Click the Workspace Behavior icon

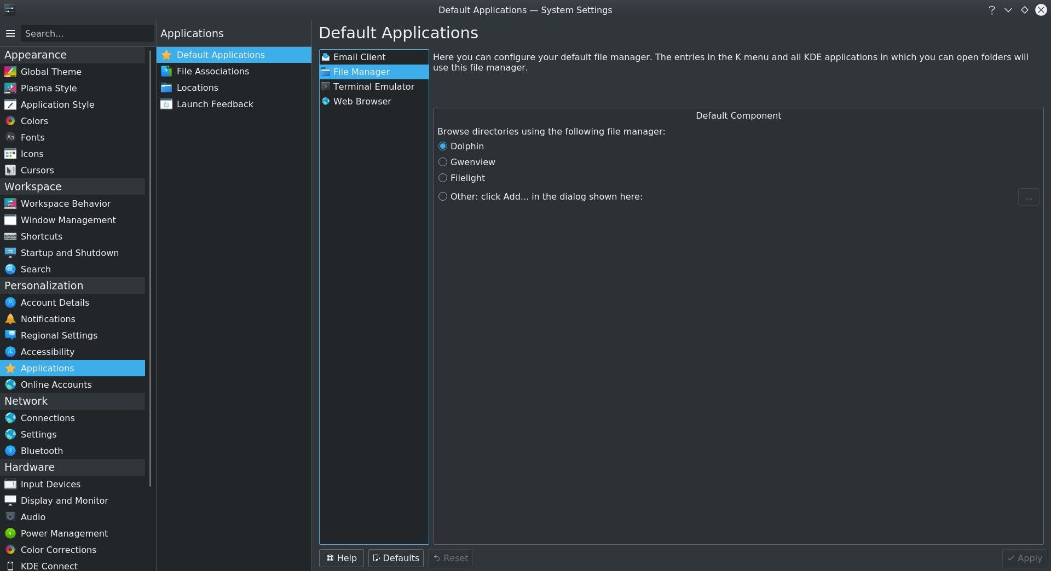pos(10,203)
